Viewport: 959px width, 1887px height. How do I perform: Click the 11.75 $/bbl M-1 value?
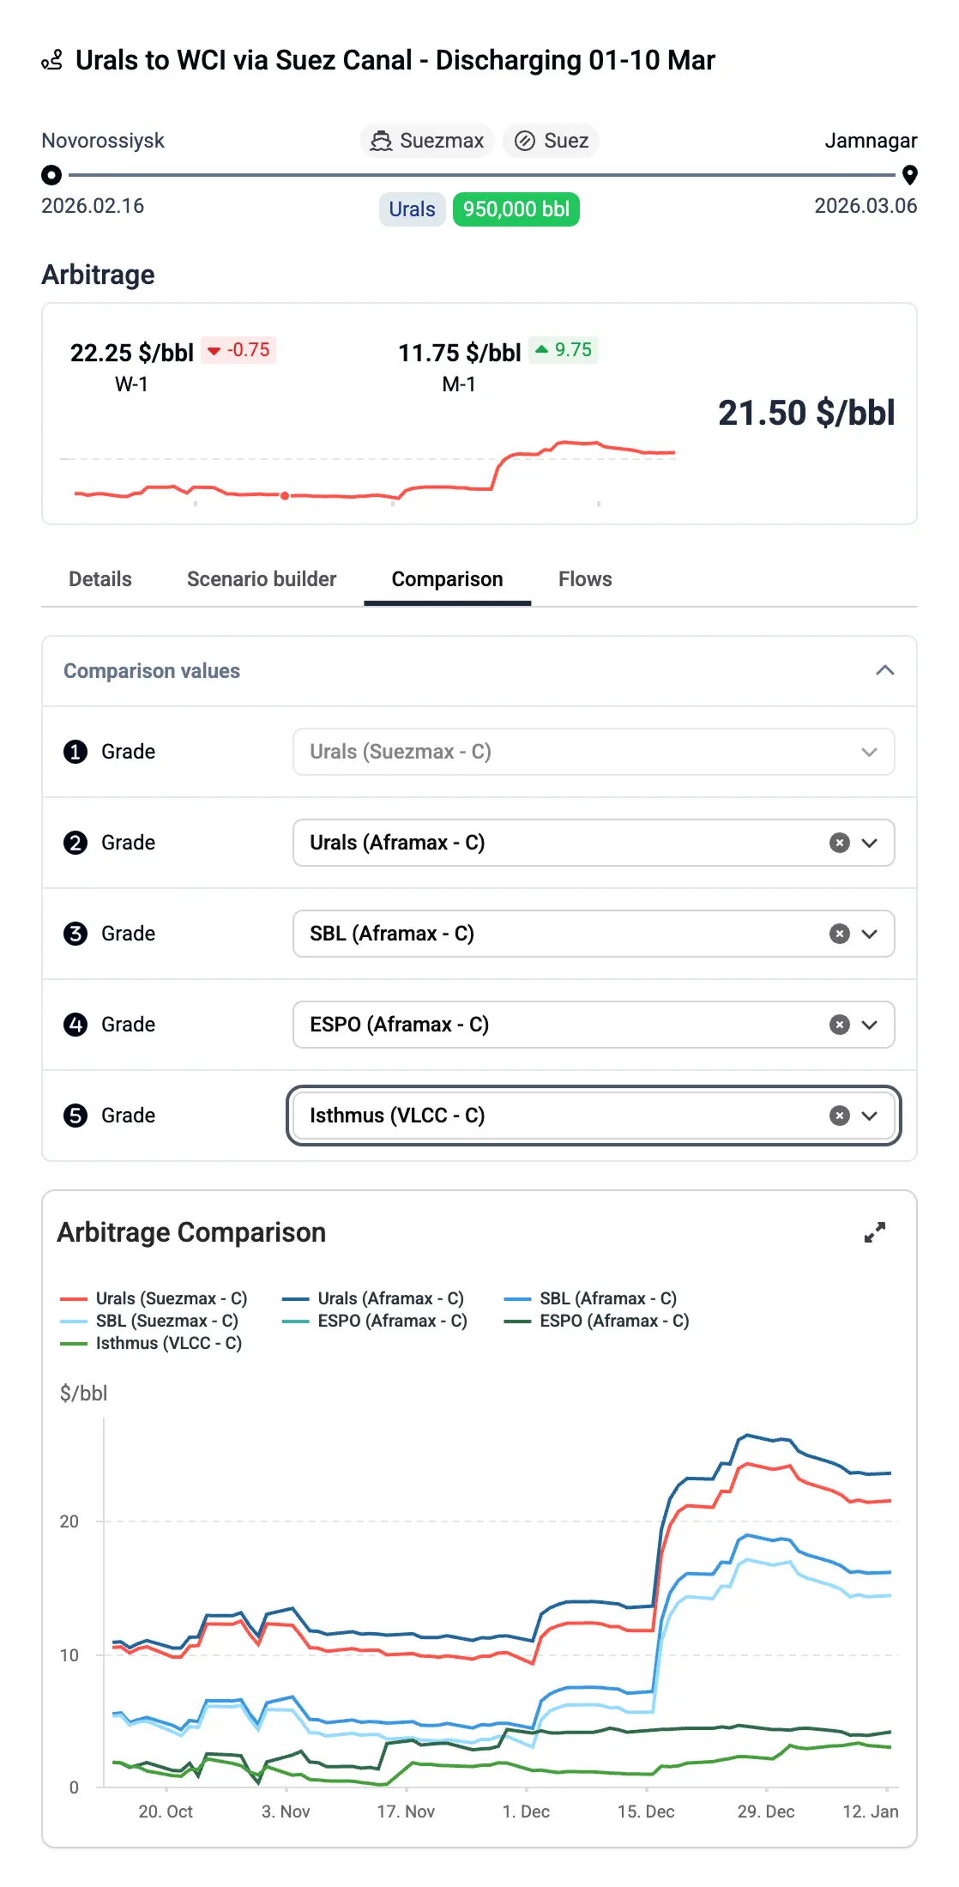click(460, 353)
